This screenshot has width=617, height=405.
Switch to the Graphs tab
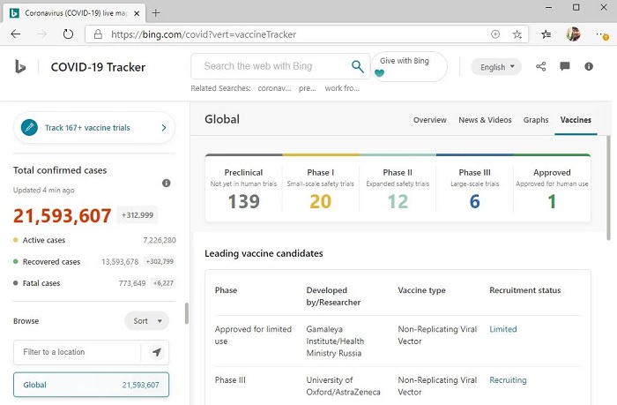pyautogui.click(x=535, y=120)
